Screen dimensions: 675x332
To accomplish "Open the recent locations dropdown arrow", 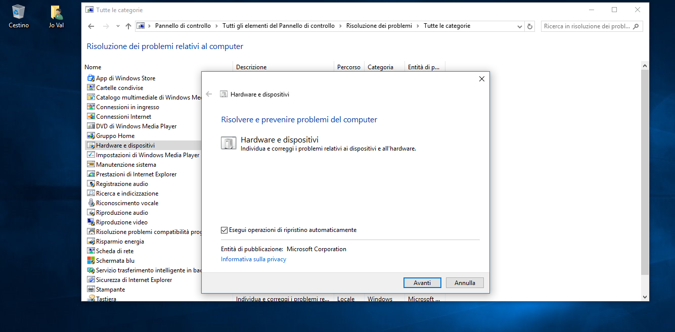I will click(118, 26).
